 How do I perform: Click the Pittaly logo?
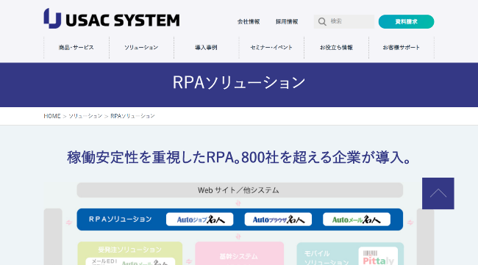point(378,256)
